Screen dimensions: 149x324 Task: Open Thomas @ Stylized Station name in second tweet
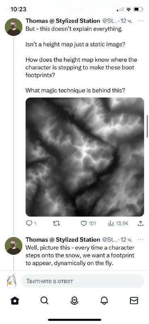click(63, 240)
